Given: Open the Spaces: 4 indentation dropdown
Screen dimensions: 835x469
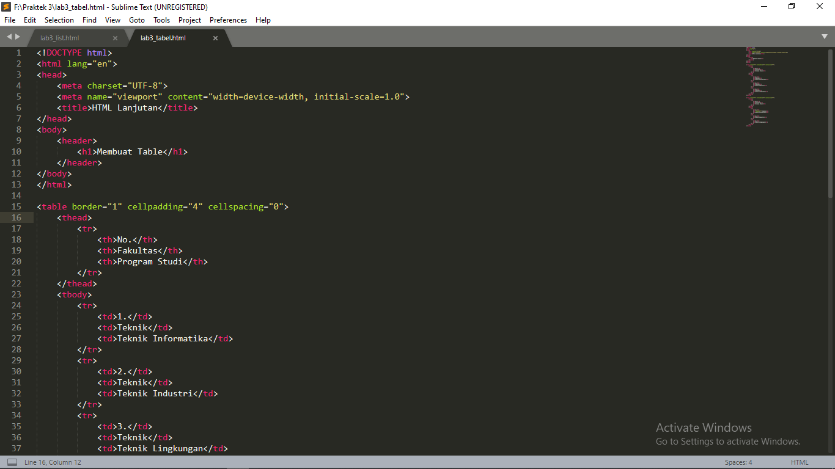Looking at the screenshot, I should (738, 462).
